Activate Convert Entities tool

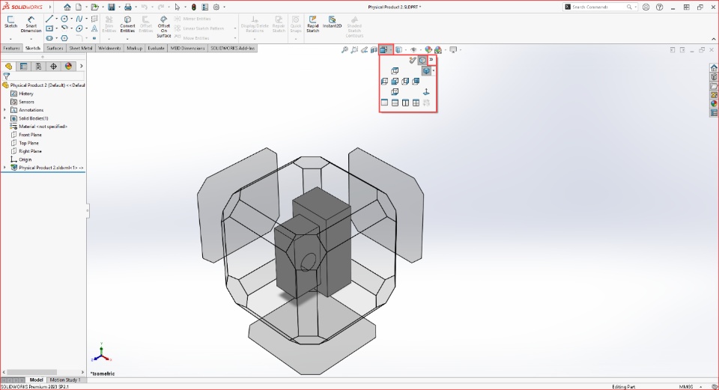click(127, 24)
